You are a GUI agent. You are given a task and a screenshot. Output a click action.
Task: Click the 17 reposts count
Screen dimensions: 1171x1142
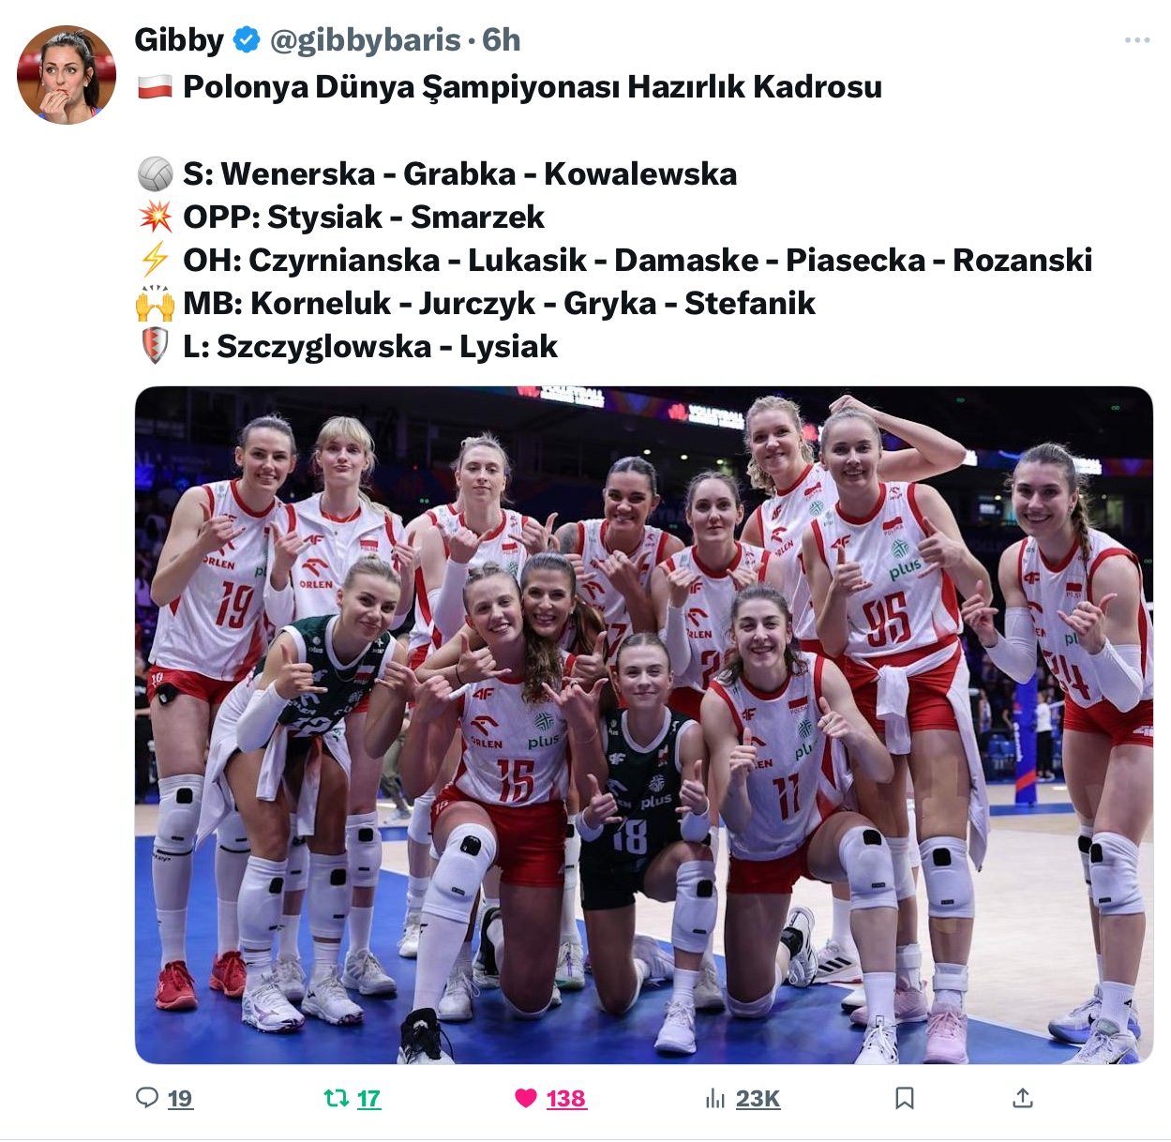point(368,1098)
